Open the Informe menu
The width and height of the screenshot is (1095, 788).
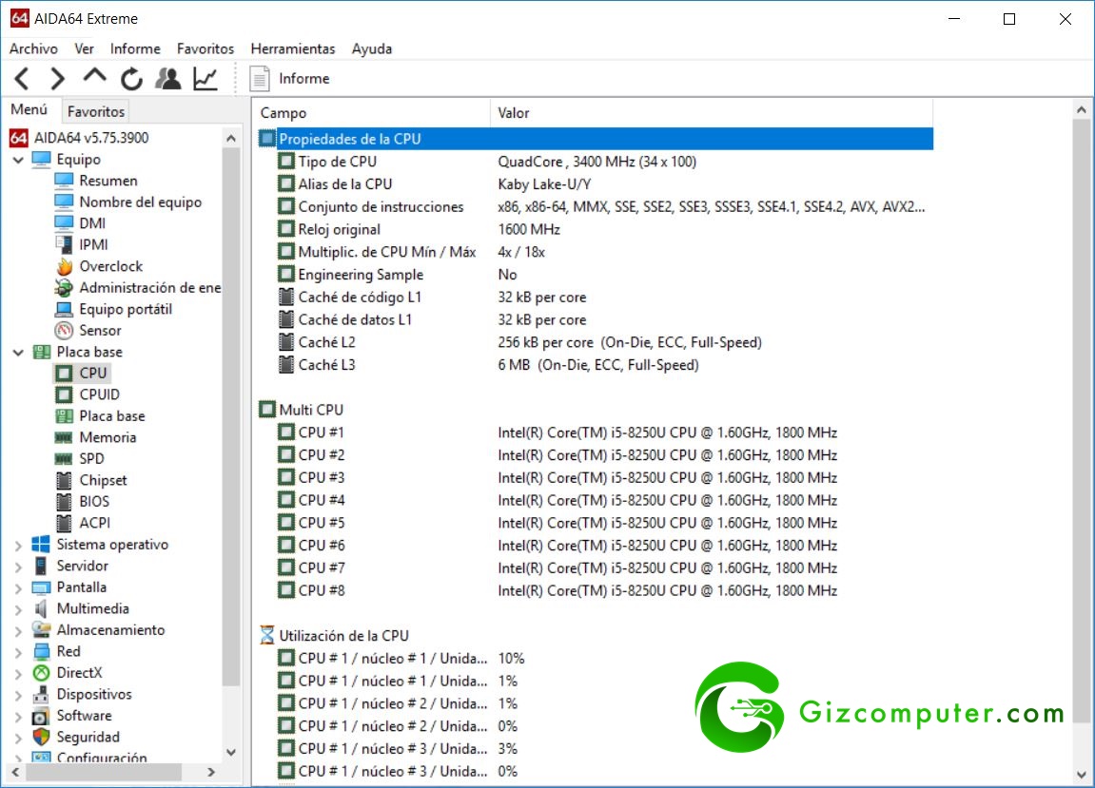pyautogui.click(x=135, y=48)
